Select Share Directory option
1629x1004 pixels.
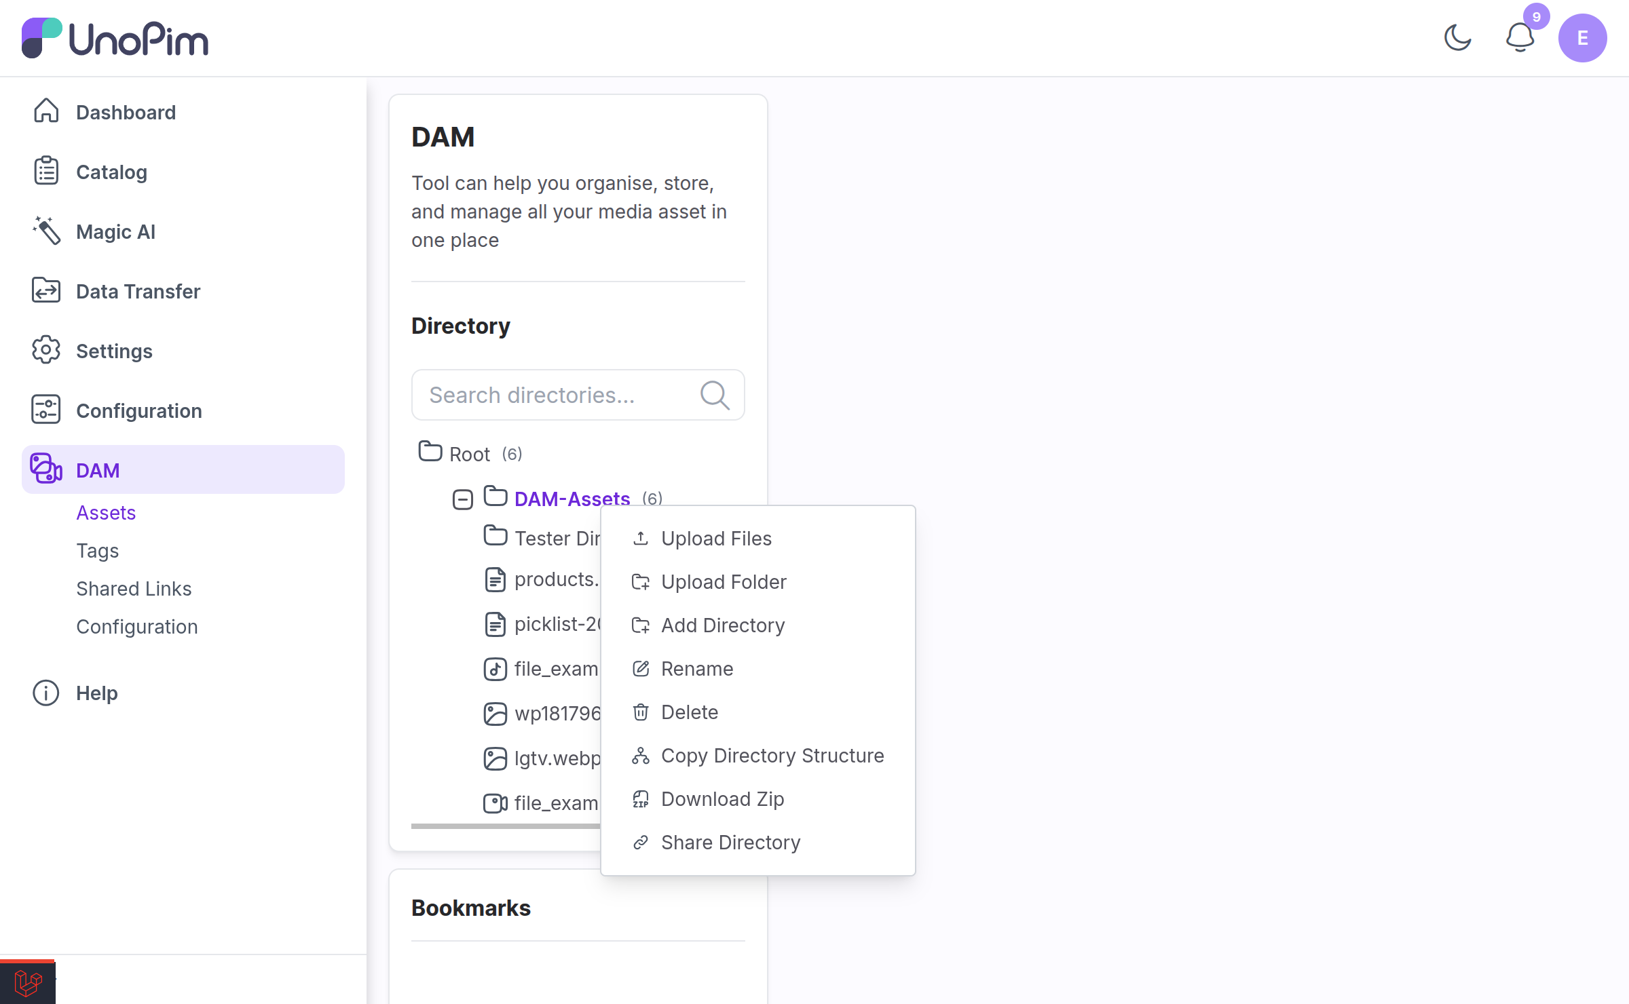tap(758, 843)
